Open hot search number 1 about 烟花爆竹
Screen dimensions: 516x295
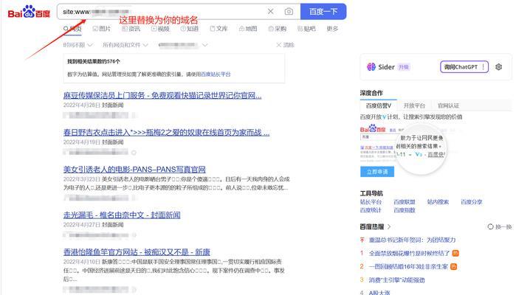pyautogui.click(x=410, y=253)
